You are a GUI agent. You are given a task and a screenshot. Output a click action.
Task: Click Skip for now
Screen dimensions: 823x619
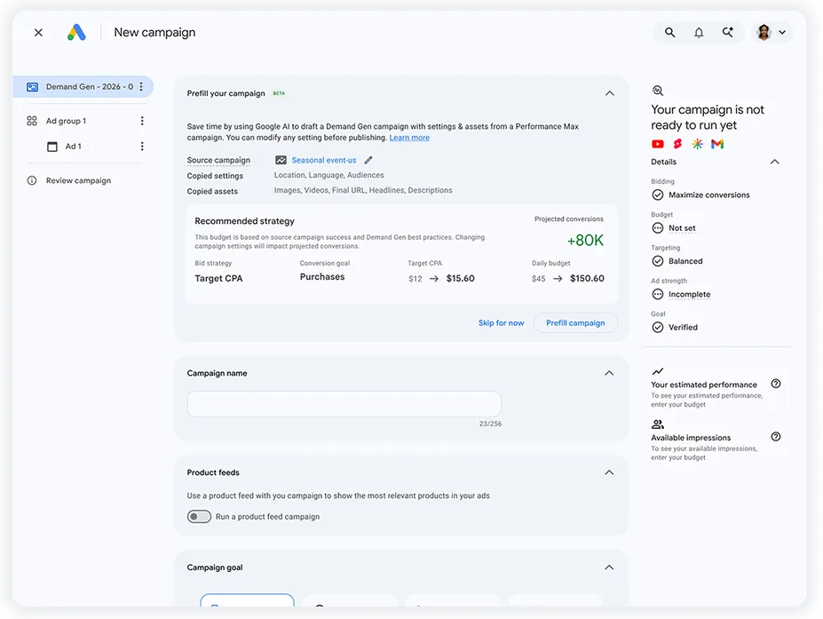(502, 323)
